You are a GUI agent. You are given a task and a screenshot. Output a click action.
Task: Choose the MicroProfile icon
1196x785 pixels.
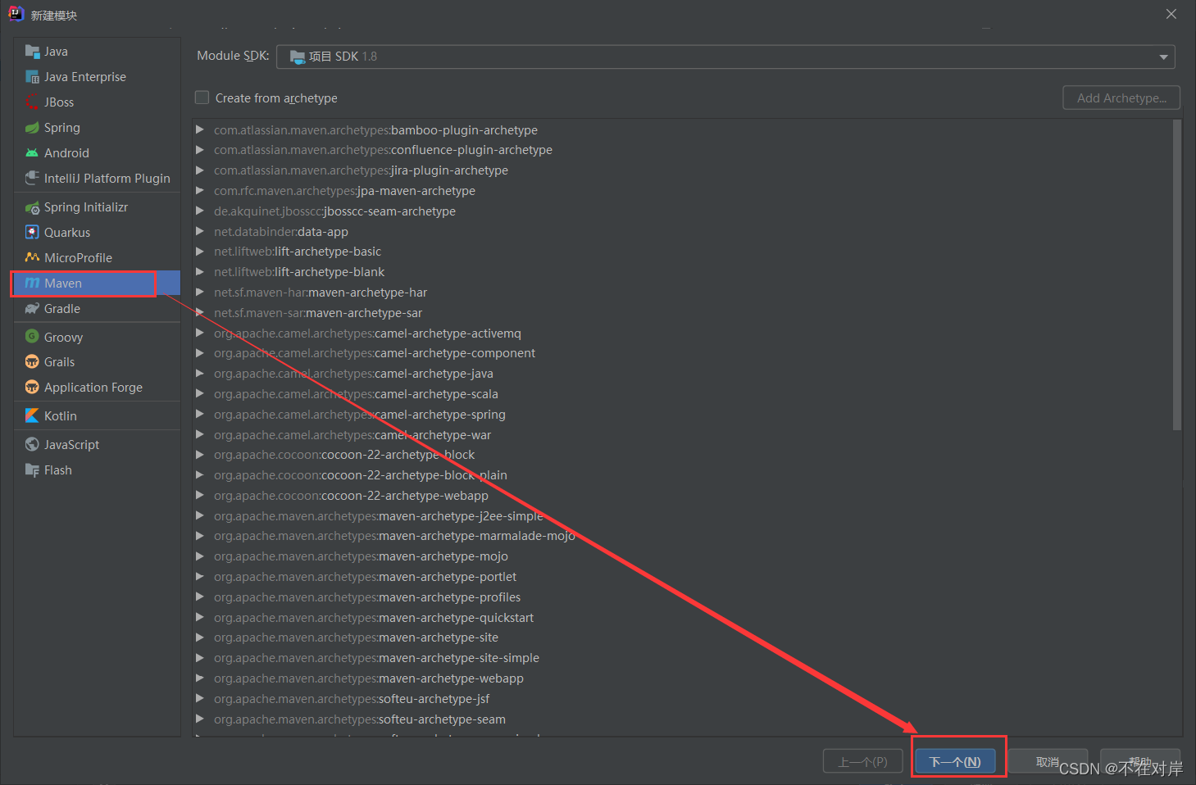tap(32, 258)
